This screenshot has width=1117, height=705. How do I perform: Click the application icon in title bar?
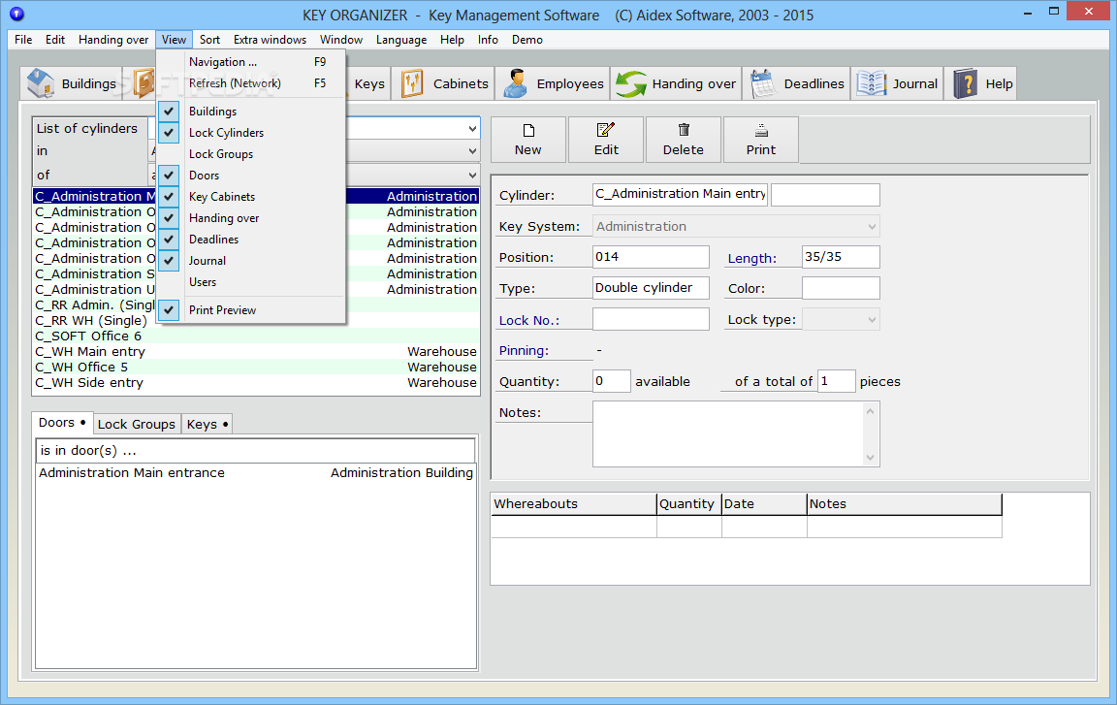tap(17, 14)
